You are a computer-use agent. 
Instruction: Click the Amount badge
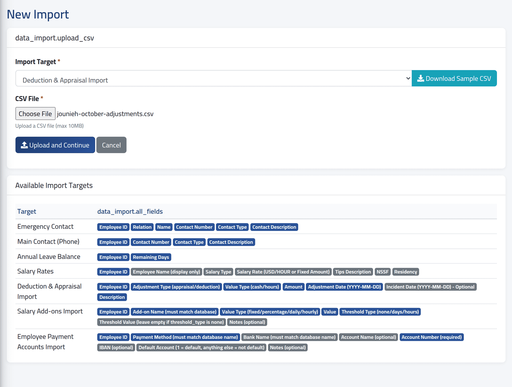[293, 287]
